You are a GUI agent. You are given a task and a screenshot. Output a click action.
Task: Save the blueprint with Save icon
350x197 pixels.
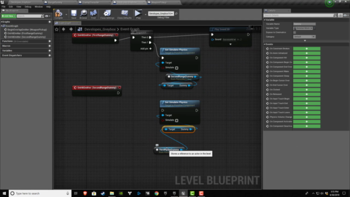[x=74, y=14]
